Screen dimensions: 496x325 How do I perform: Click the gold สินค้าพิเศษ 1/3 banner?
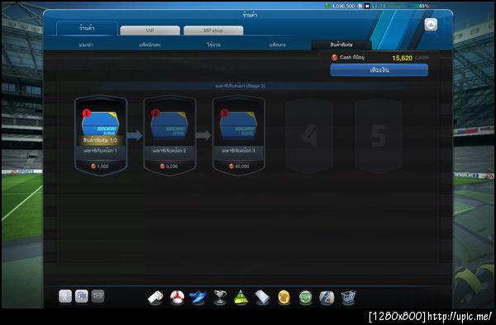(x=101, y=140)
